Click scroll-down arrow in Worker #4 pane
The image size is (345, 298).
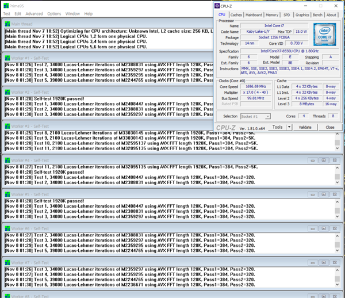point(338,182)
